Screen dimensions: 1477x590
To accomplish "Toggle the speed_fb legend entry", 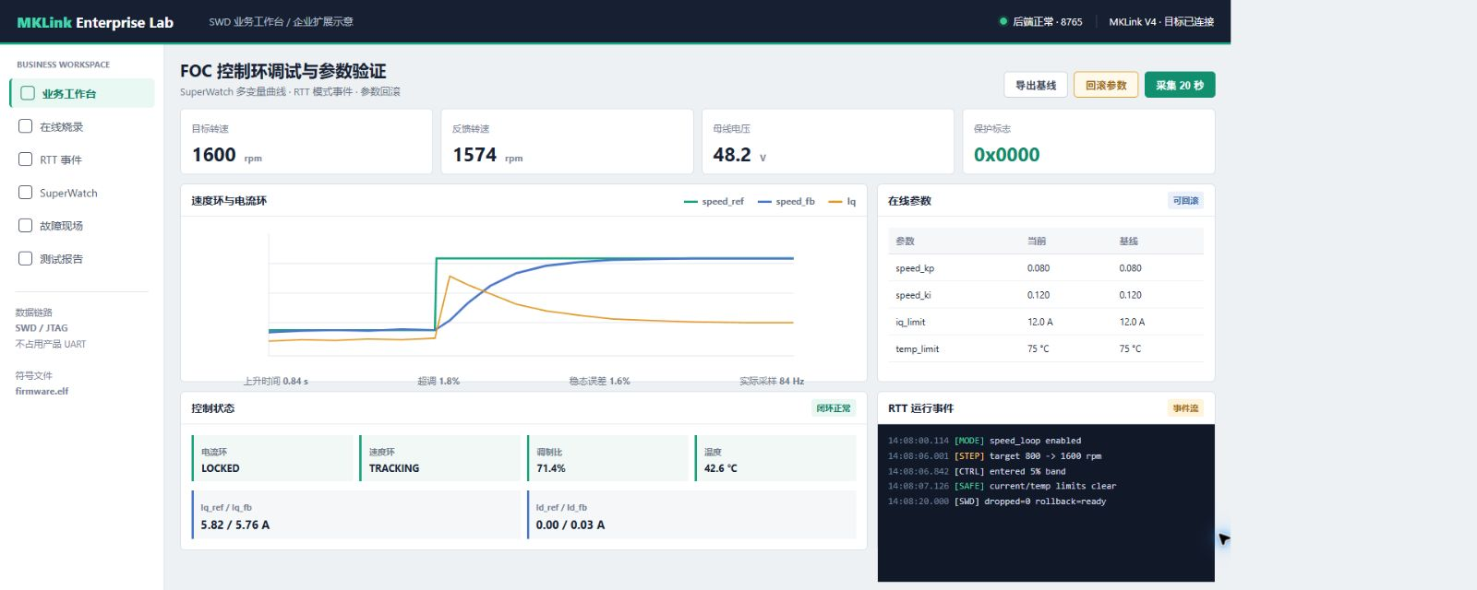I will pos(787,201).
